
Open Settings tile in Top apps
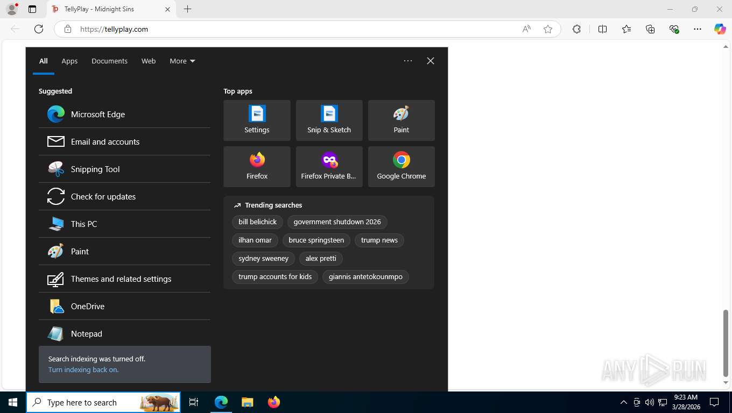[257, 120]
